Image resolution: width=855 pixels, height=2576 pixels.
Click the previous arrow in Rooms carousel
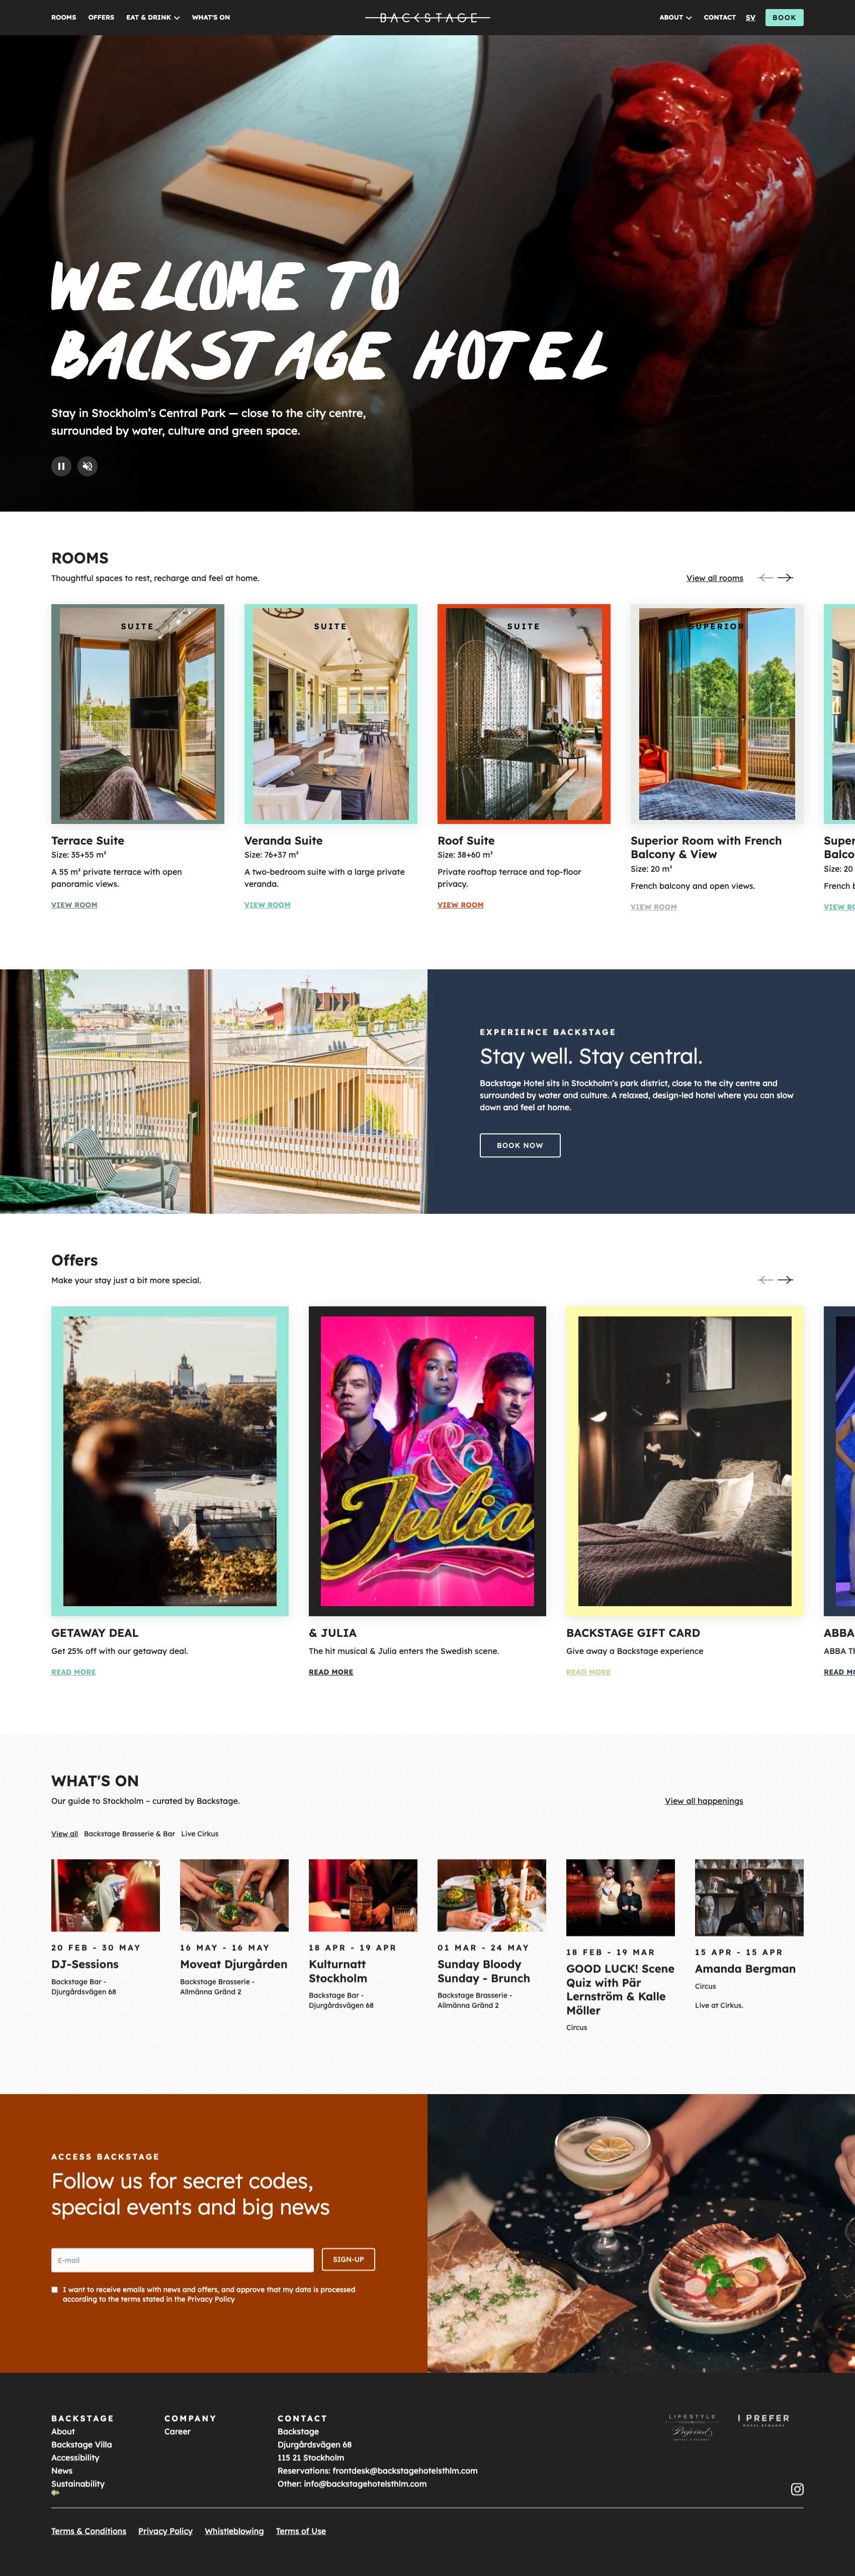click(765, 578)
